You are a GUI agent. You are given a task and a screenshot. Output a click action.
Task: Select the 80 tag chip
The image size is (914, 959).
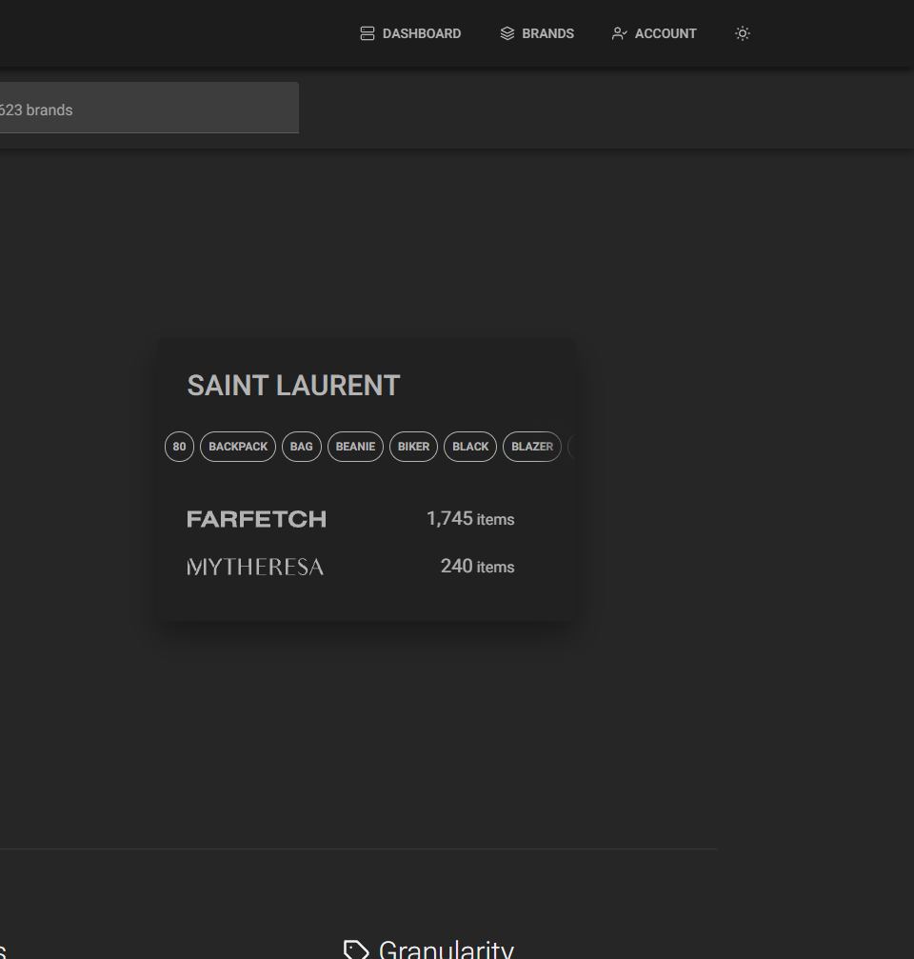[179, 447]
